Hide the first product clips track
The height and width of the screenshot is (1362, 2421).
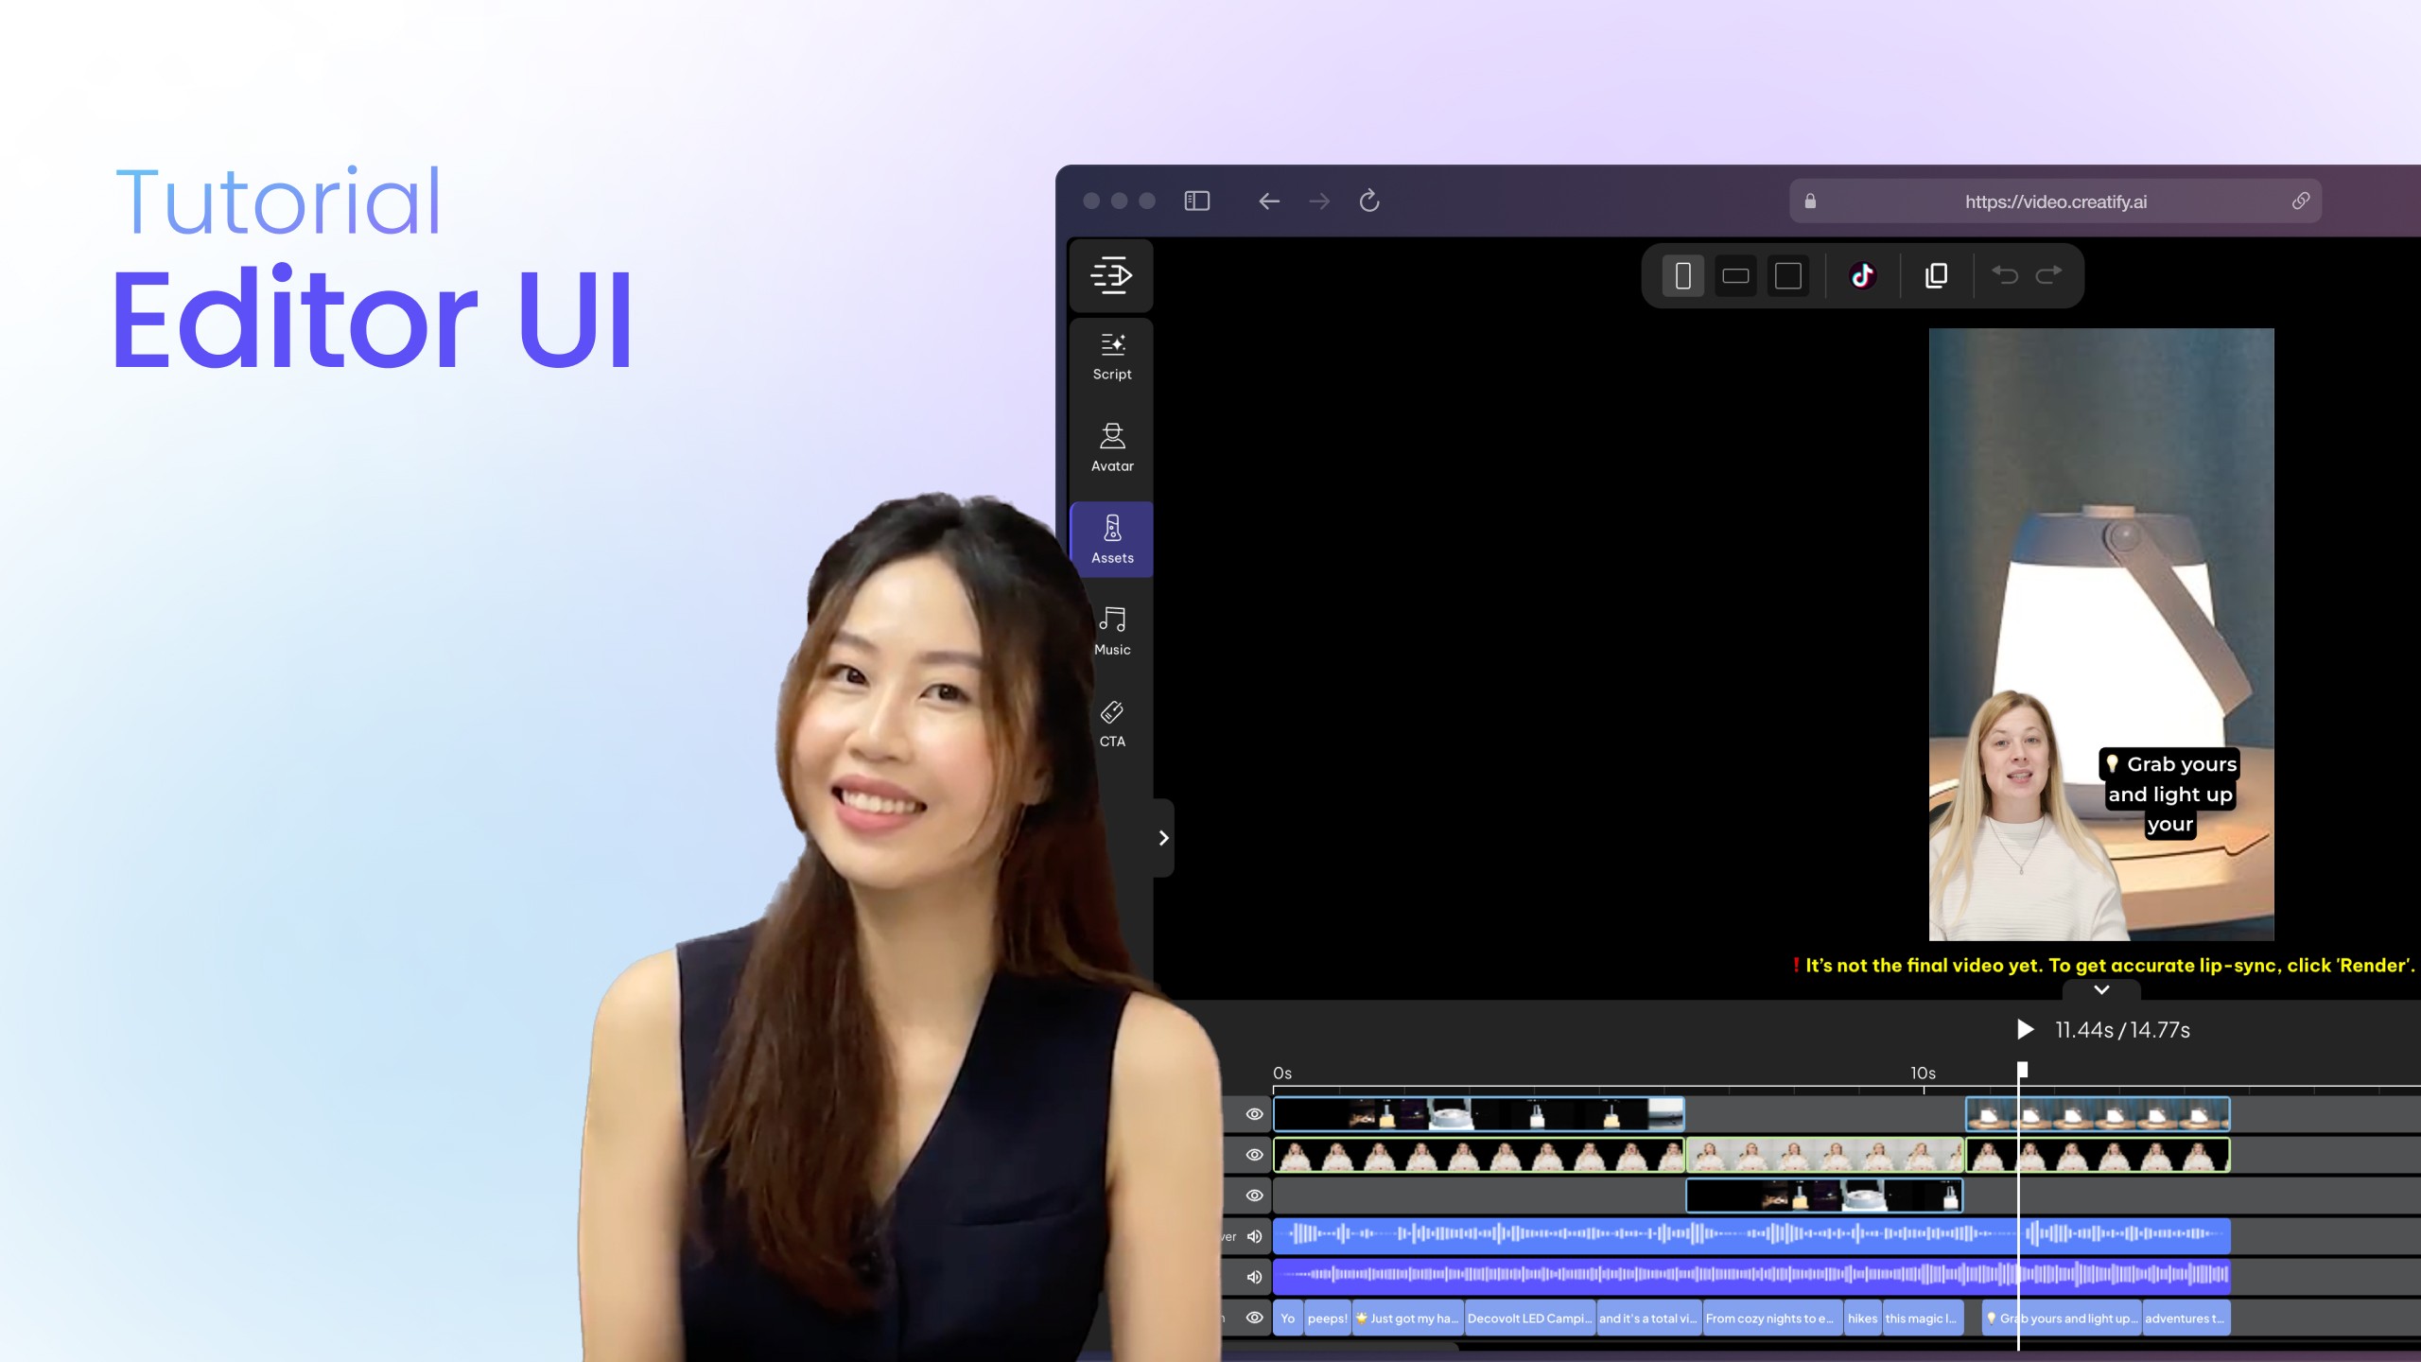point(1254,1114)
